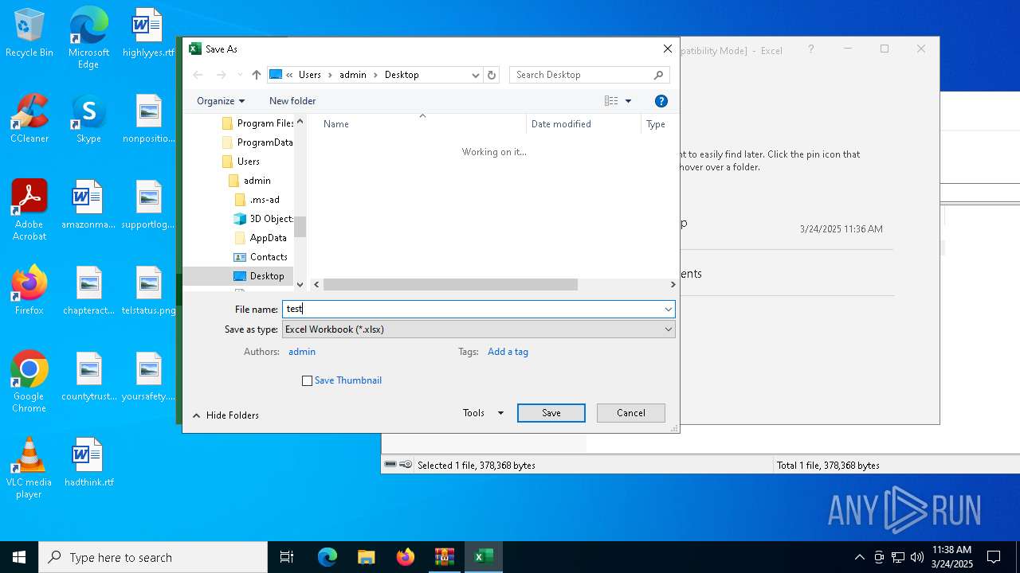The width and height of the screenshot is (1020, 573).
Task: Select Contacts in folder tree
Action: [x=260, y=257]
